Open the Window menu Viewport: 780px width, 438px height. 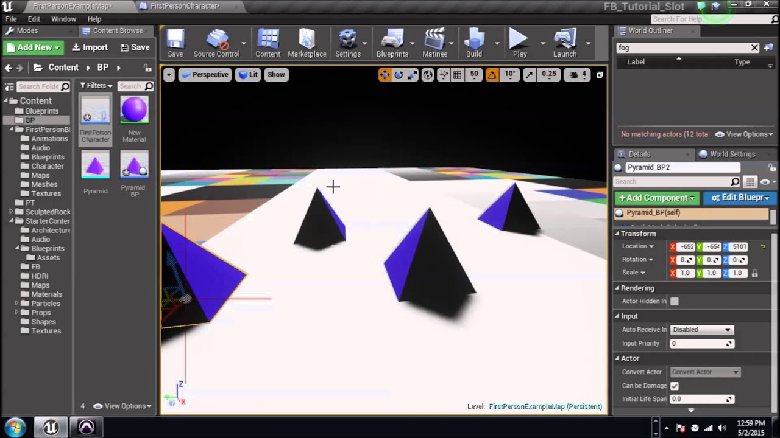(x=63, y=19)
